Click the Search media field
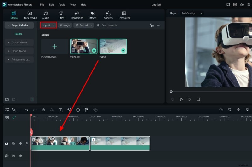252x167 pixels. [x=109, y=25]
